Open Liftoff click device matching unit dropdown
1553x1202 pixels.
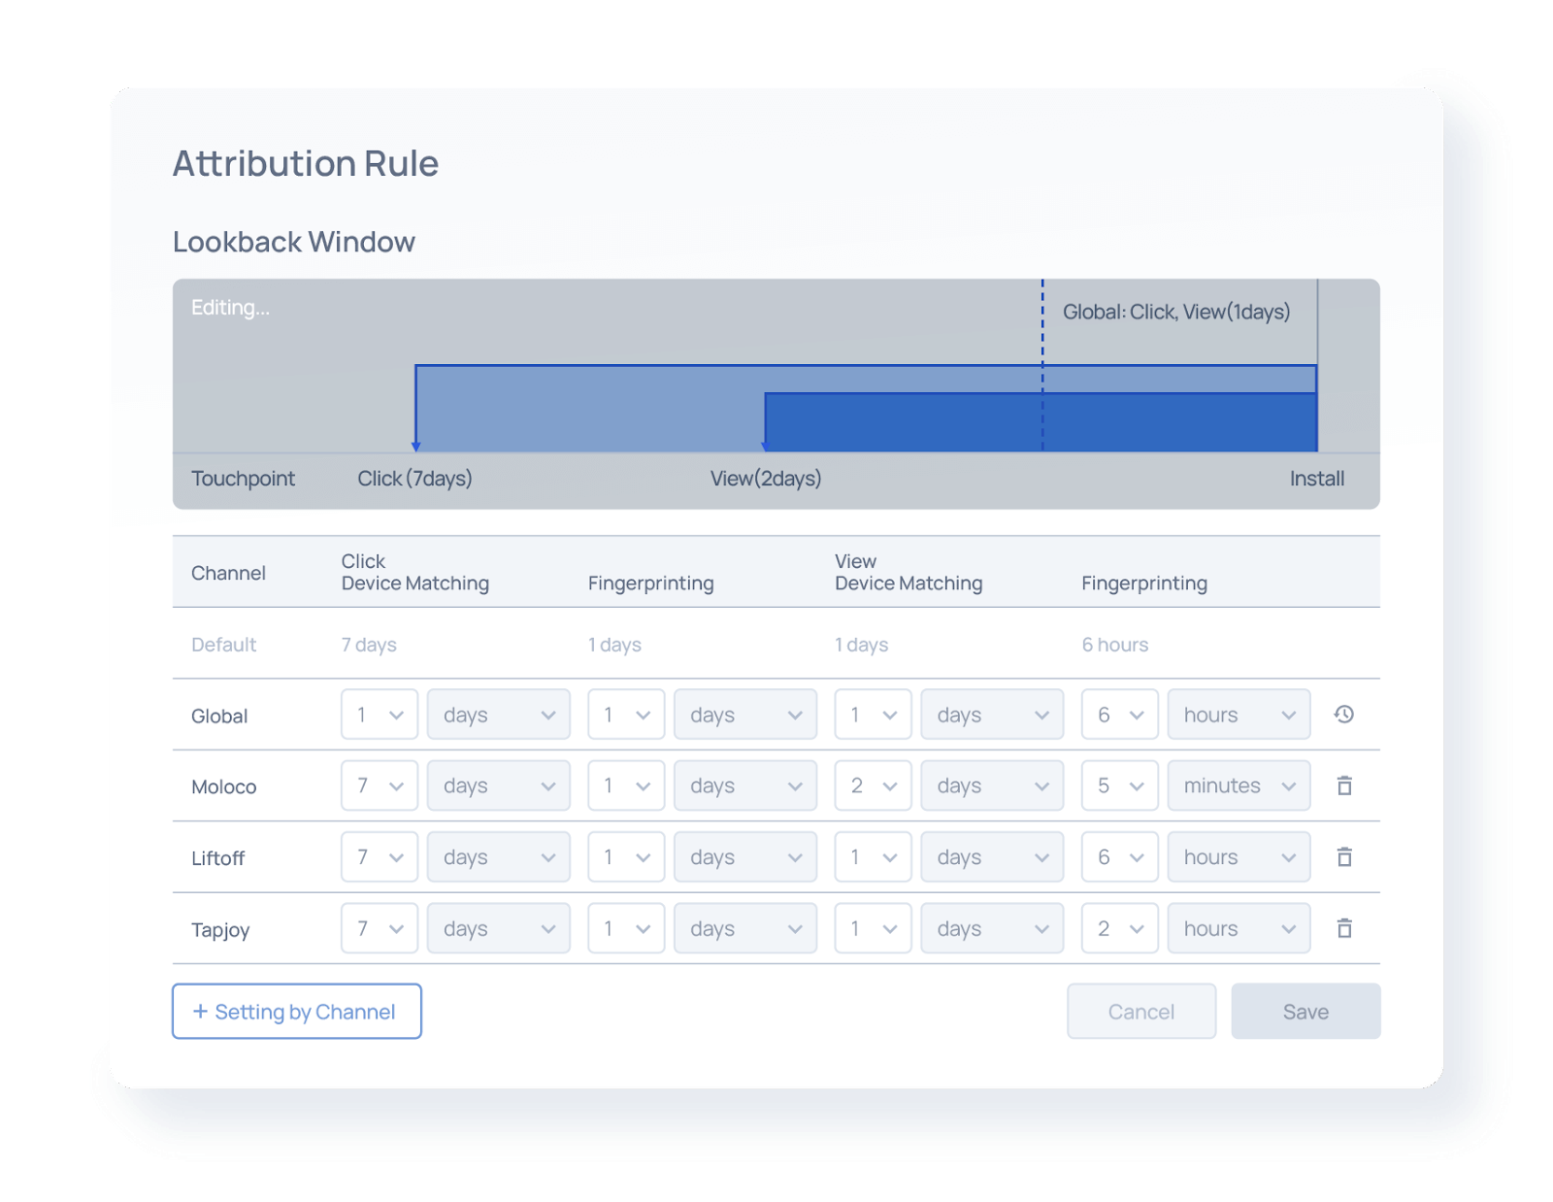click(x=499, y=857)
